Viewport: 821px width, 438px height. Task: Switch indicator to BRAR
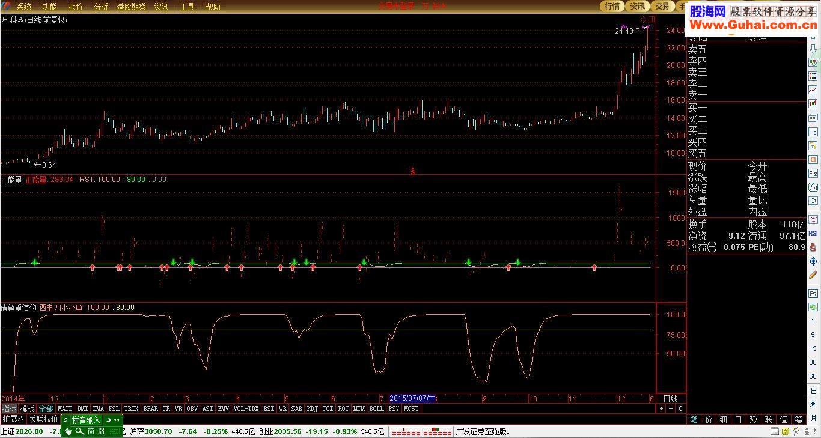coord(151,409)
